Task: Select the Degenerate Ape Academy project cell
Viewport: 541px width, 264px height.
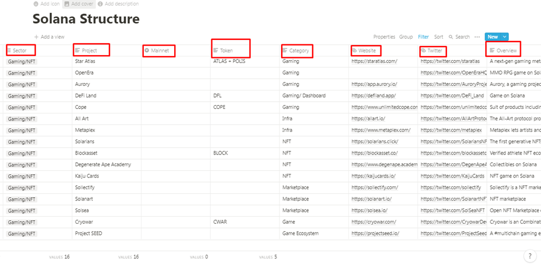Action: (x=107, y=165)
